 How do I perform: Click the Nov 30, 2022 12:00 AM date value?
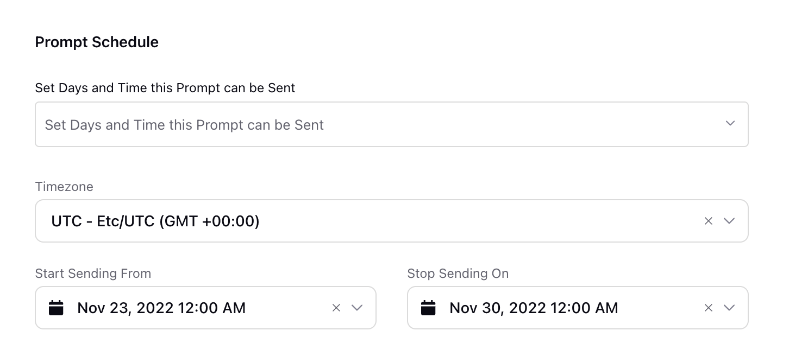[x=534, y=308]
